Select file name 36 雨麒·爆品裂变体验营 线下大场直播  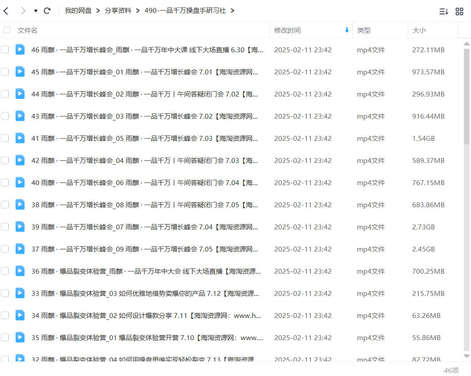(x=146, y=271)
